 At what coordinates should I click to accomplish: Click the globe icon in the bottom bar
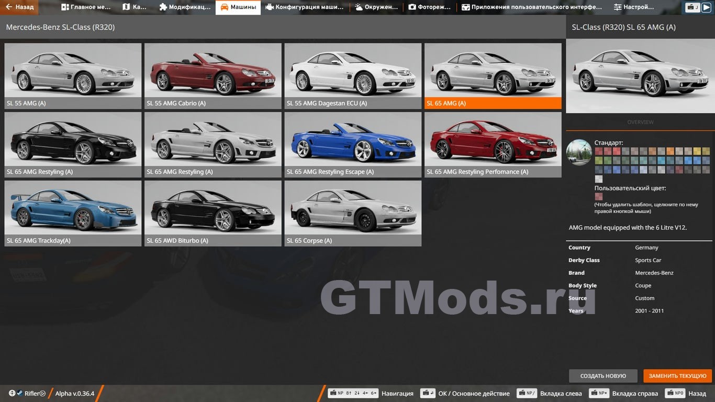point(12,393)
